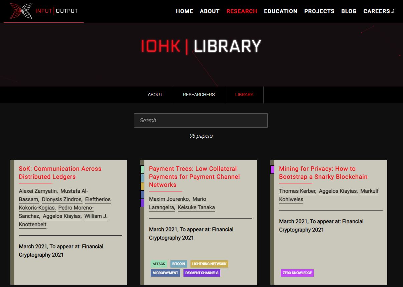Click the Input Output logo
The height and width of the screenshot is (287, 403).
tap(44, 11)
